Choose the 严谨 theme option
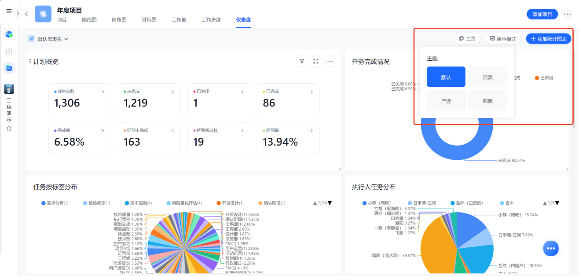Image resolution: width=579 pixels, height=276 pixels. 446,101
